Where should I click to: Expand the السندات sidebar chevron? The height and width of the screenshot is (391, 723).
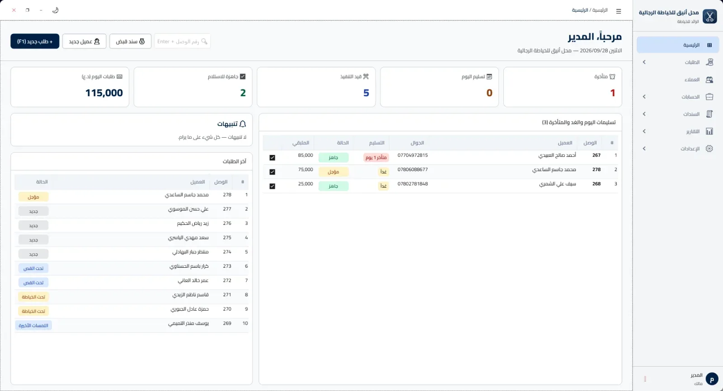coord(644,114)
